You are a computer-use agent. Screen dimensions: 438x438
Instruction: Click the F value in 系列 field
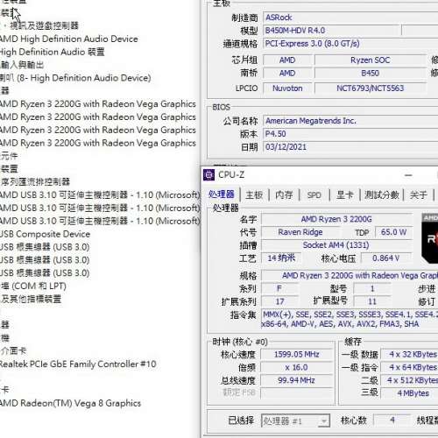[x=279, y=289]
